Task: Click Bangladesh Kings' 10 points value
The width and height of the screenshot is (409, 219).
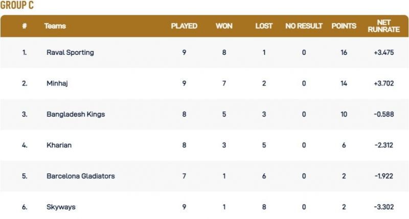Action: [344, 114]
